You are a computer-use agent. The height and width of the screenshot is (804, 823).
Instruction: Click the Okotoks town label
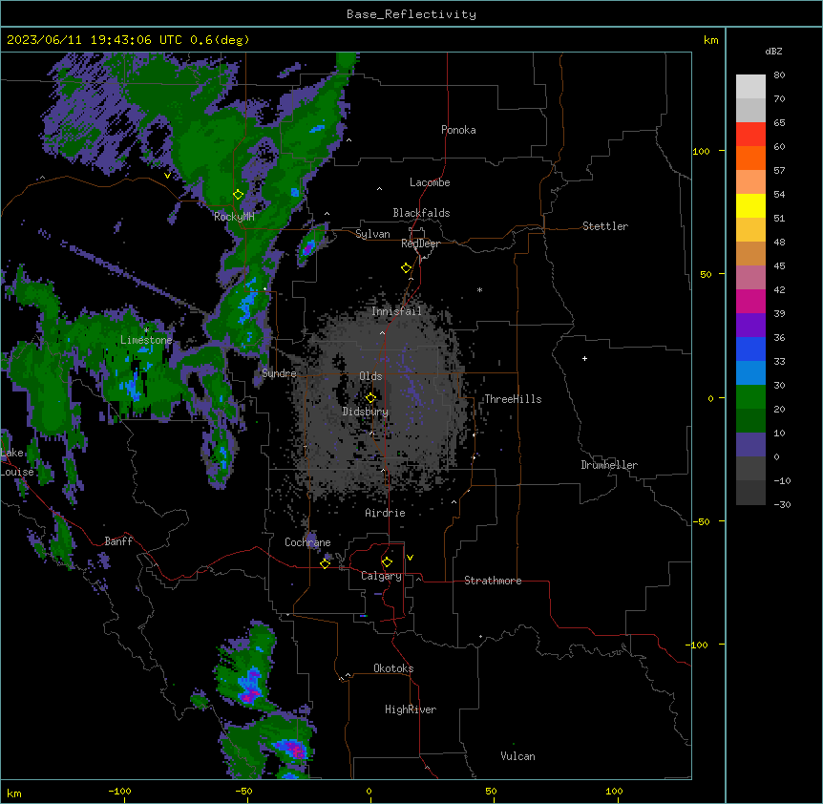pyautogui.click(x=393, y=668)
